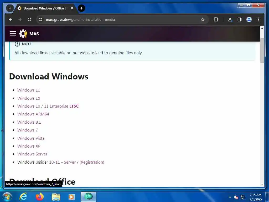This screenshot has width=269, height=202.
Task: Open the Windows 7 link
Action: click(27, 130)
